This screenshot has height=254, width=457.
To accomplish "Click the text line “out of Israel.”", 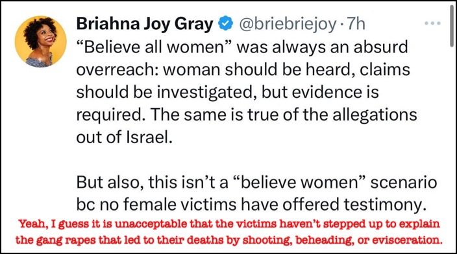I will click(125, 137).
